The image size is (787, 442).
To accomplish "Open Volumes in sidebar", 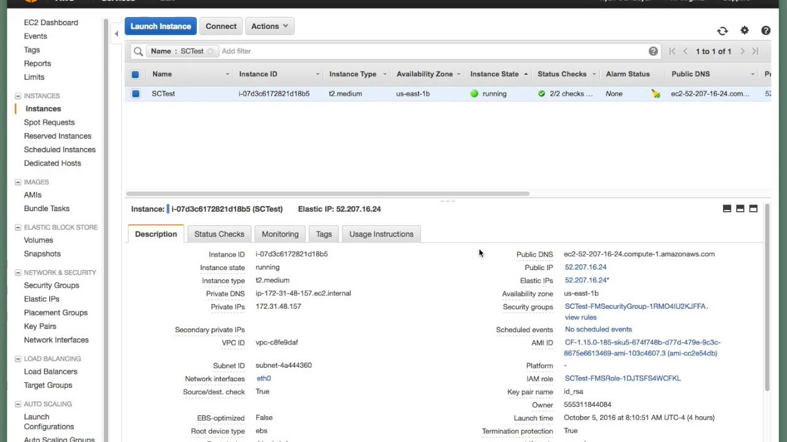I will point(39,241).
